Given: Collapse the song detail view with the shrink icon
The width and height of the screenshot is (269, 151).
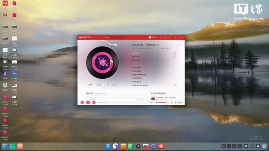Looking at the screenshot, I should click(179, 44).
